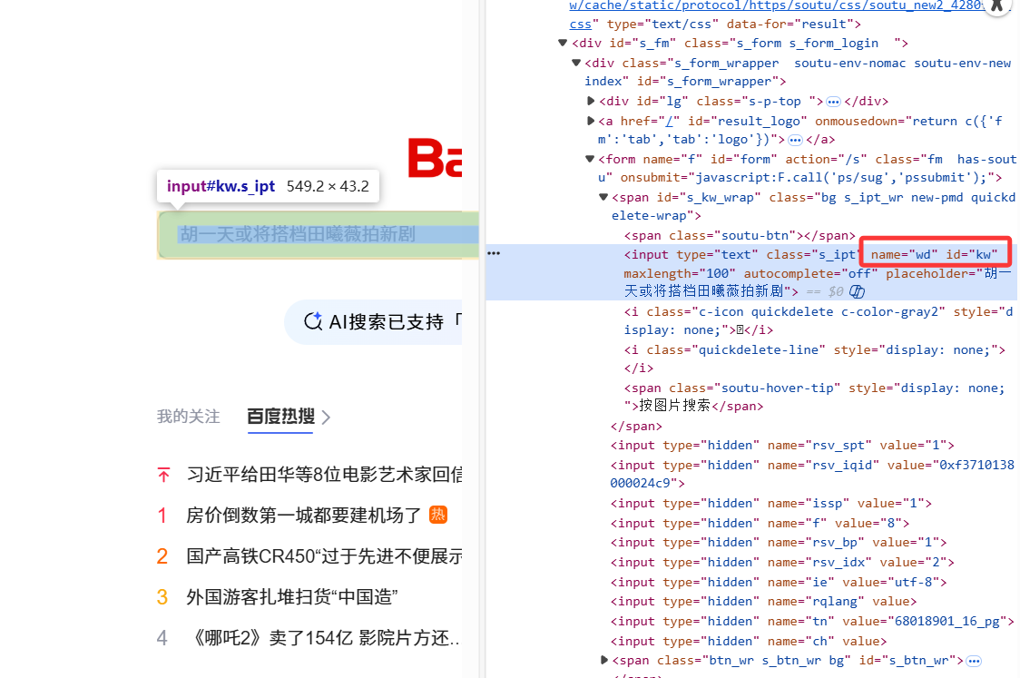Select hidden input name="rsv_bp" line
Screen dimensions: 1020x678
point(779,543)
